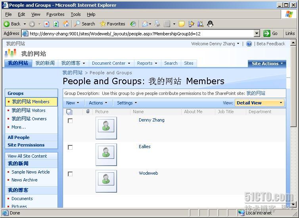This screenshot has width=299, height=218.
Task: Open the File menu
Action: click(x=8, y=14)
